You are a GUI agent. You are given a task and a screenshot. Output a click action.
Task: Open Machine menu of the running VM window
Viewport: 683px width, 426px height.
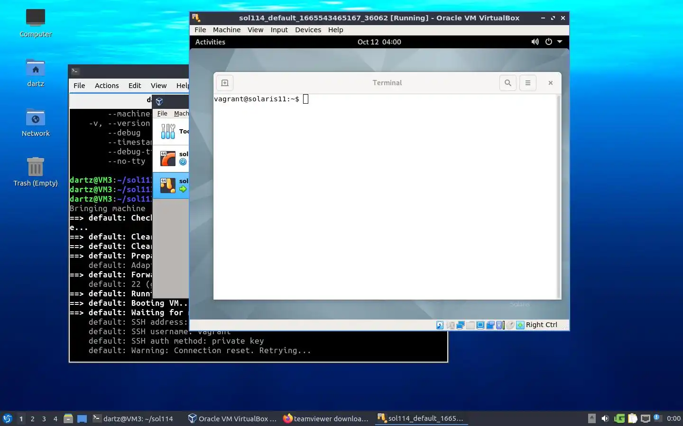click(227, 30)
